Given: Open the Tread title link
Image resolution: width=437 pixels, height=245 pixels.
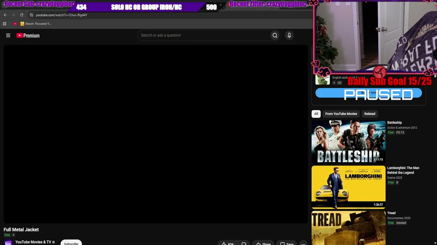Looking at the screenshot, I should point(391,213).
